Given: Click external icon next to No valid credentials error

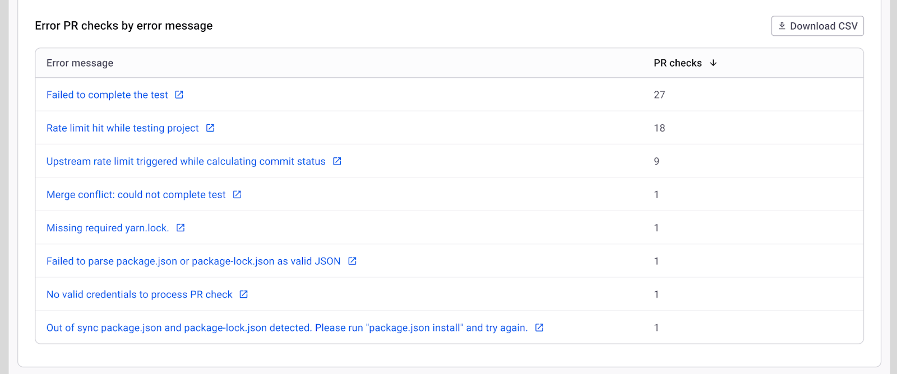Looking at the screenshot, I should click(x=244, y=294).
